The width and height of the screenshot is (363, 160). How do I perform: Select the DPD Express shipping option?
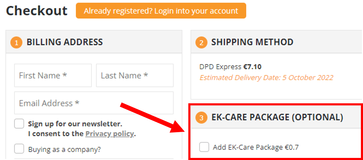(x=230, y=67)
